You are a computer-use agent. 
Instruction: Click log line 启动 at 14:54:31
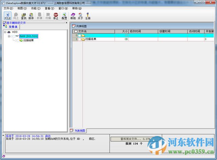[x=28, y=136]
